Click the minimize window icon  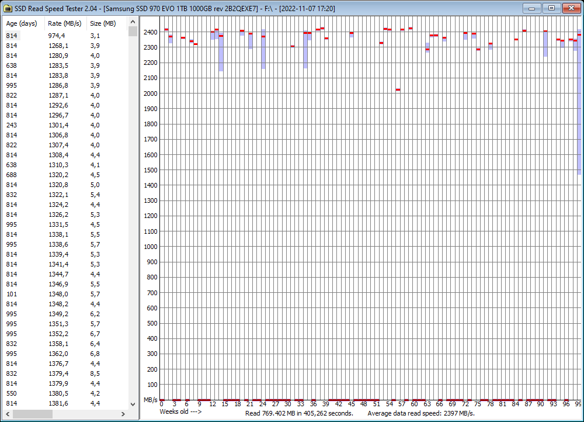pyautogui.click(x=532, y=8)
